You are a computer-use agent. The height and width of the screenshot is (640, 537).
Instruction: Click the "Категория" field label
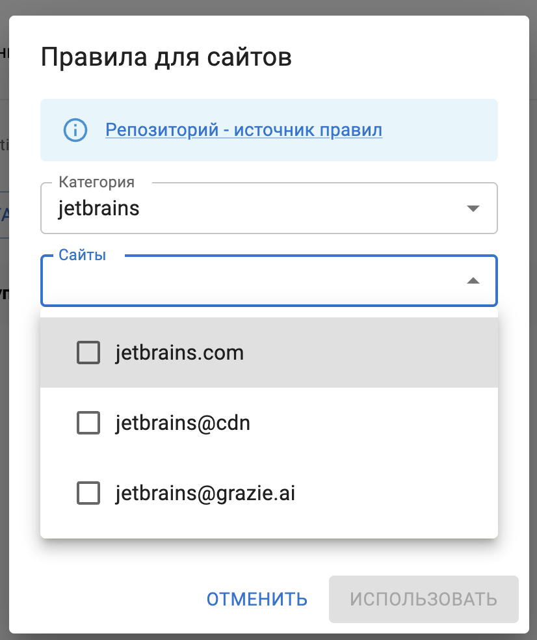(x=96, y=182)
